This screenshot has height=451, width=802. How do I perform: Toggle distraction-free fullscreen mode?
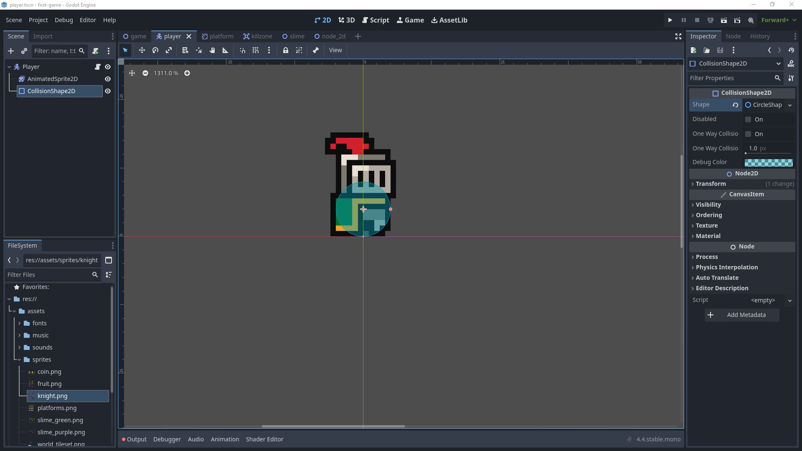tap(678, 37)
